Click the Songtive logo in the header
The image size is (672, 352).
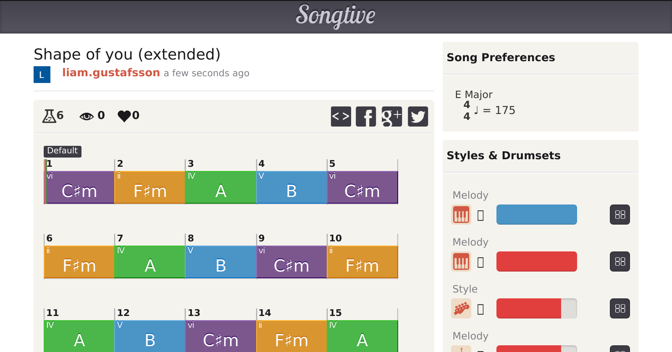(x=336, y=16)
